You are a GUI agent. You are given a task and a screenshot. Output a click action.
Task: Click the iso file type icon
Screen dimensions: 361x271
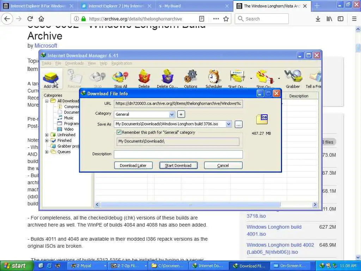point(262,119)
